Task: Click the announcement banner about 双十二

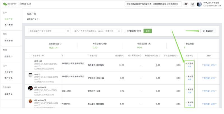Action: 153,4
